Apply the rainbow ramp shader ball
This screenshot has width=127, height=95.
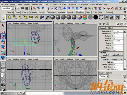85,17
